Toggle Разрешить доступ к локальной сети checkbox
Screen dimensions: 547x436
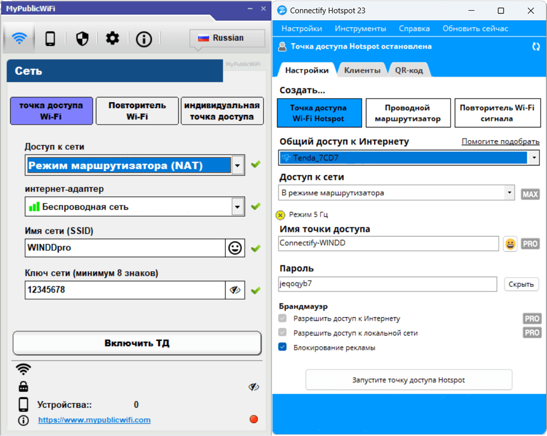coord(283,332)
